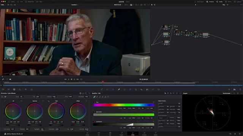Open the Motion Effects palette icon
243x136 pixels.
click(32, 90)
